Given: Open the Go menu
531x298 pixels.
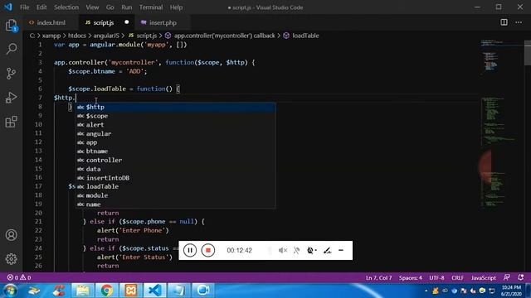Looking at the screenshot, I should (x=110, y=7).
